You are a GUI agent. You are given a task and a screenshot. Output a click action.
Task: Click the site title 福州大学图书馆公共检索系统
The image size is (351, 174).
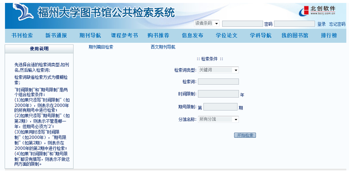[x=106, y=12]
